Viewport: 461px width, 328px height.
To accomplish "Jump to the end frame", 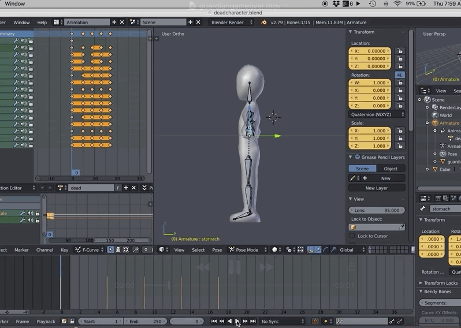I will point(253,322).
